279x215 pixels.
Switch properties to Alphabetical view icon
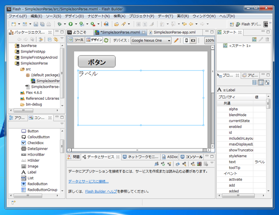click(267, 82)
